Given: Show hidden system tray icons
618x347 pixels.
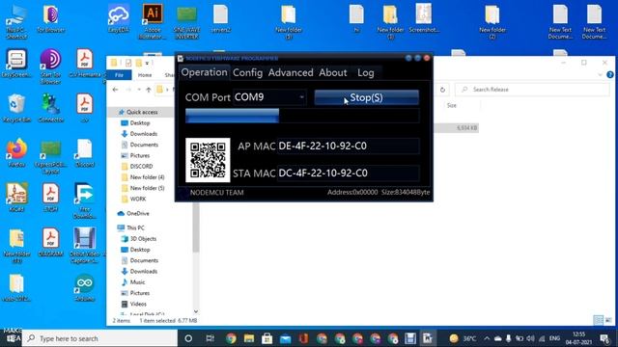Looking at the screenshot, I should point(487,338).
